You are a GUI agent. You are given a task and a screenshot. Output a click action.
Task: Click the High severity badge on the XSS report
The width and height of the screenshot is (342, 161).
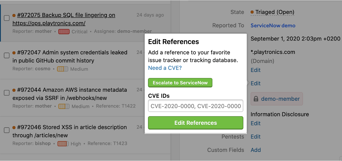[62, 144]
